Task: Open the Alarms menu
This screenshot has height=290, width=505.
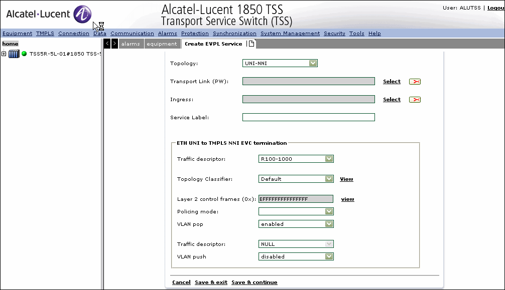Action: point(168,34)
